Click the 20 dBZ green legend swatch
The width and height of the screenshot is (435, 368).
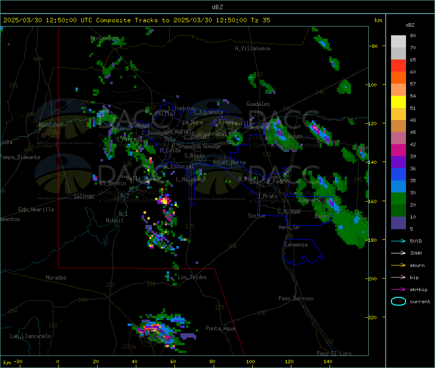pyautogui.click(x=398, y=198)
